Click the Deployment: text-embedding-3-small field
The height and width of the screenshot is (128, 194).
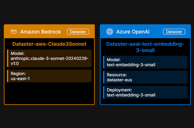tap(145, 92)
